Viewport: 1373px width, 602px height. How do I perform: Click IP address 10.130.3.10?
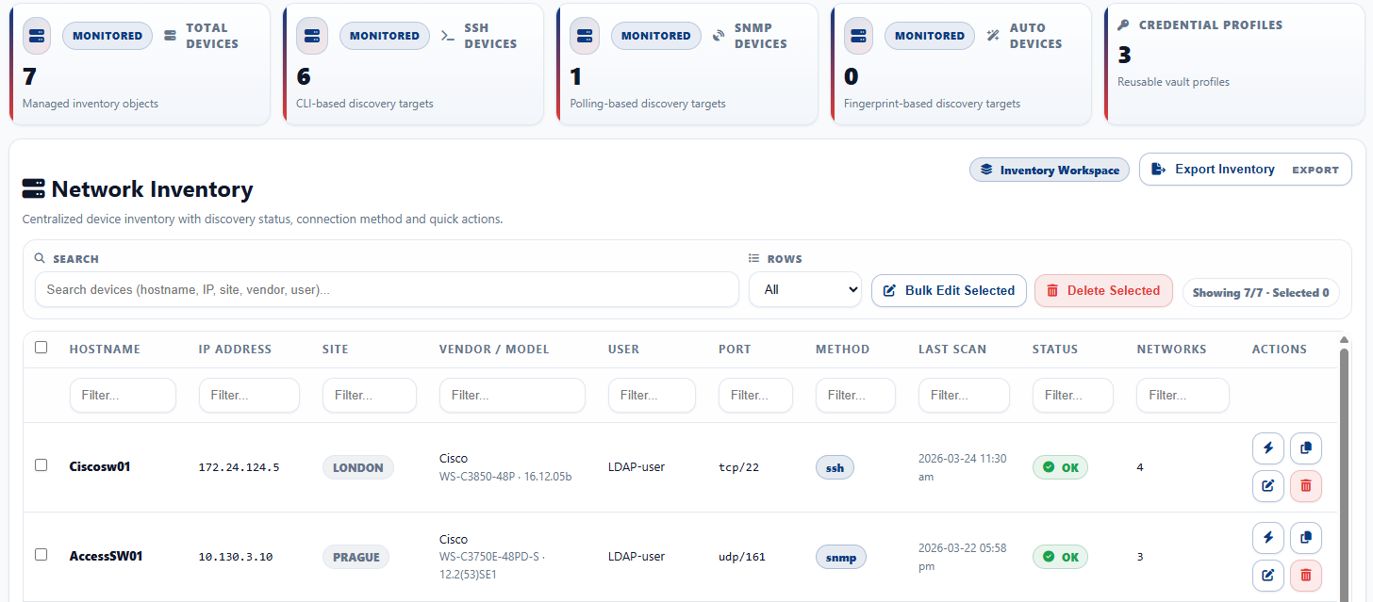click(236, 557)
